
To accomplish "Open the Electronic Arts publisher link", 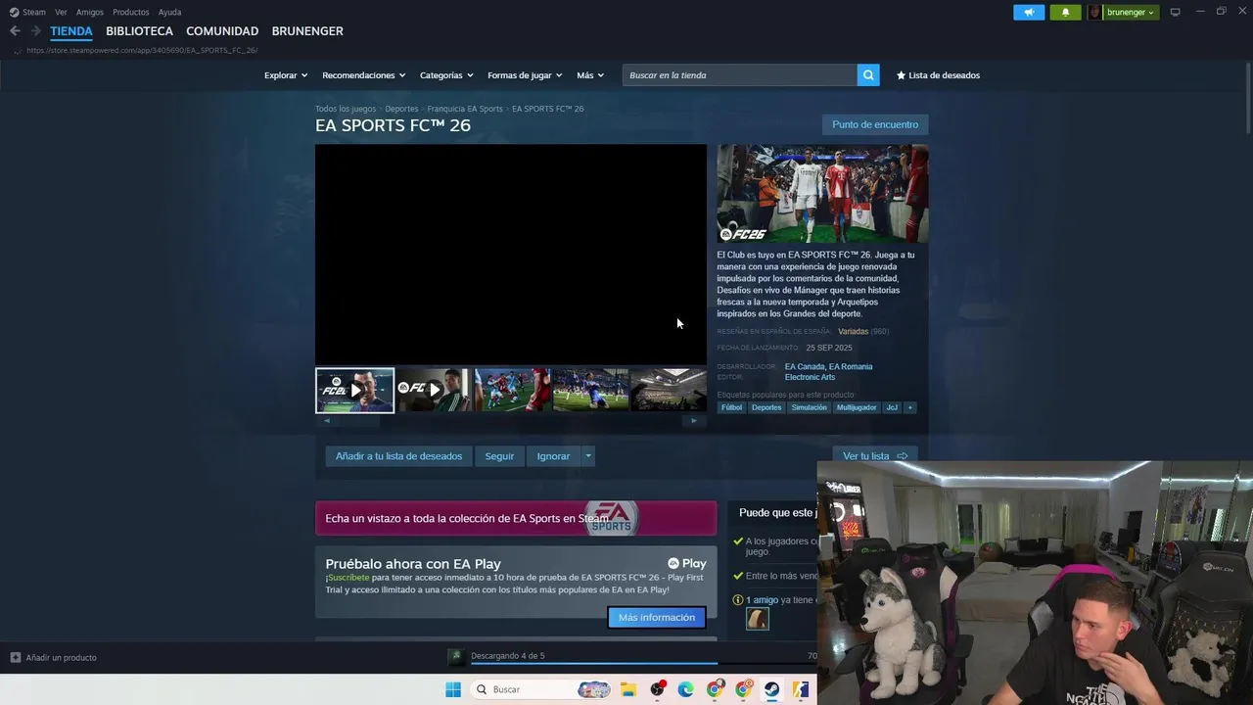I will point(810,378).
